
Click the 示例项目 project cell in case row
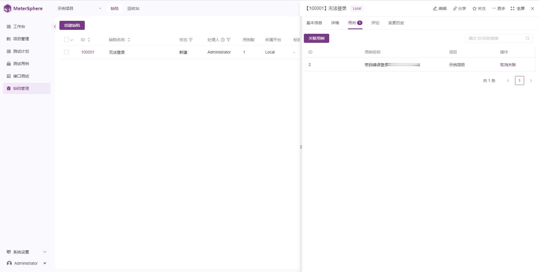point(457,65)
